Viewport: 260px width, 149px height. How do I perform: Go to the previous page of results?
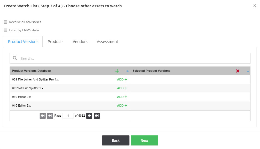50,116
